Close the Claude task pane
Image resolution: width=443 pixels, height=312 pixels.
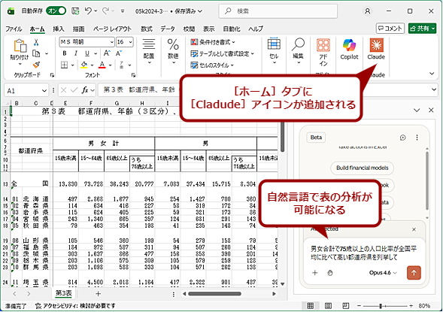click(x=431, y=110)
